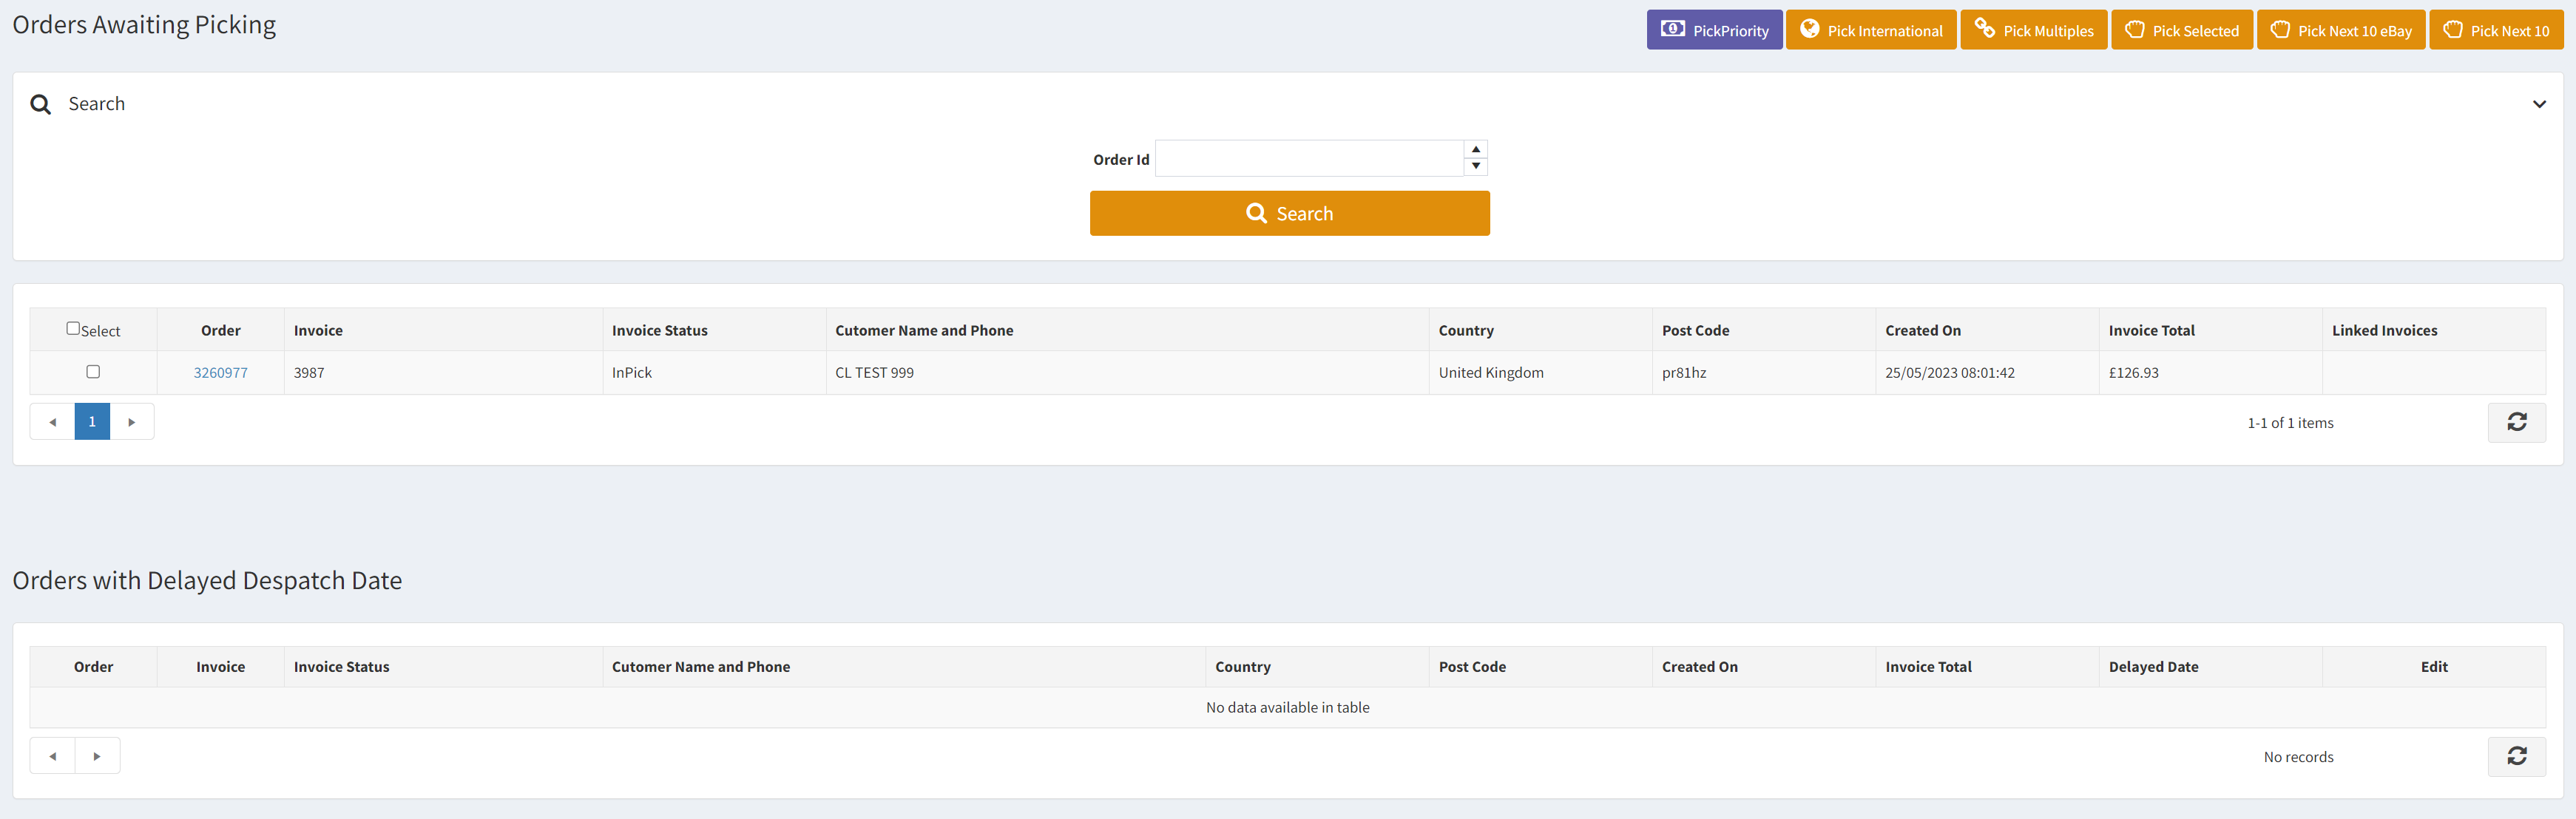Refresh the Orders Awaiting Picking table
The width and height of the screenshot is (2576, 819).
click(x=2517, y=422)
